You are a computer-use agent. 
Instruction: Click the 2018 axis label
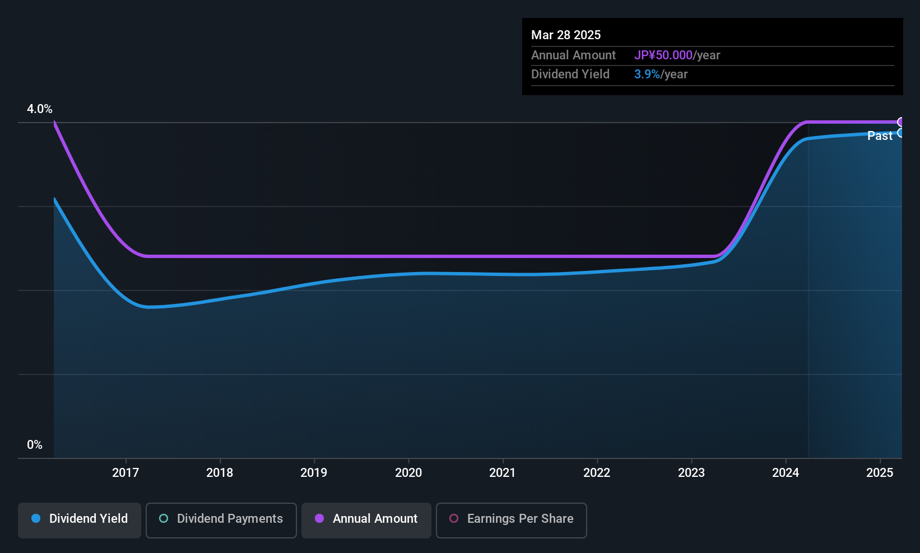pyautogui.click(x=220, y=473)
